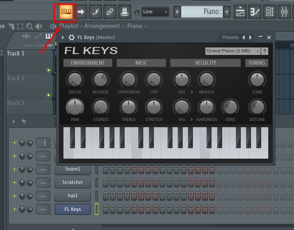The image size is (294, 230).
Task: Click the DETUNE knob
Action: click(257, 107)
